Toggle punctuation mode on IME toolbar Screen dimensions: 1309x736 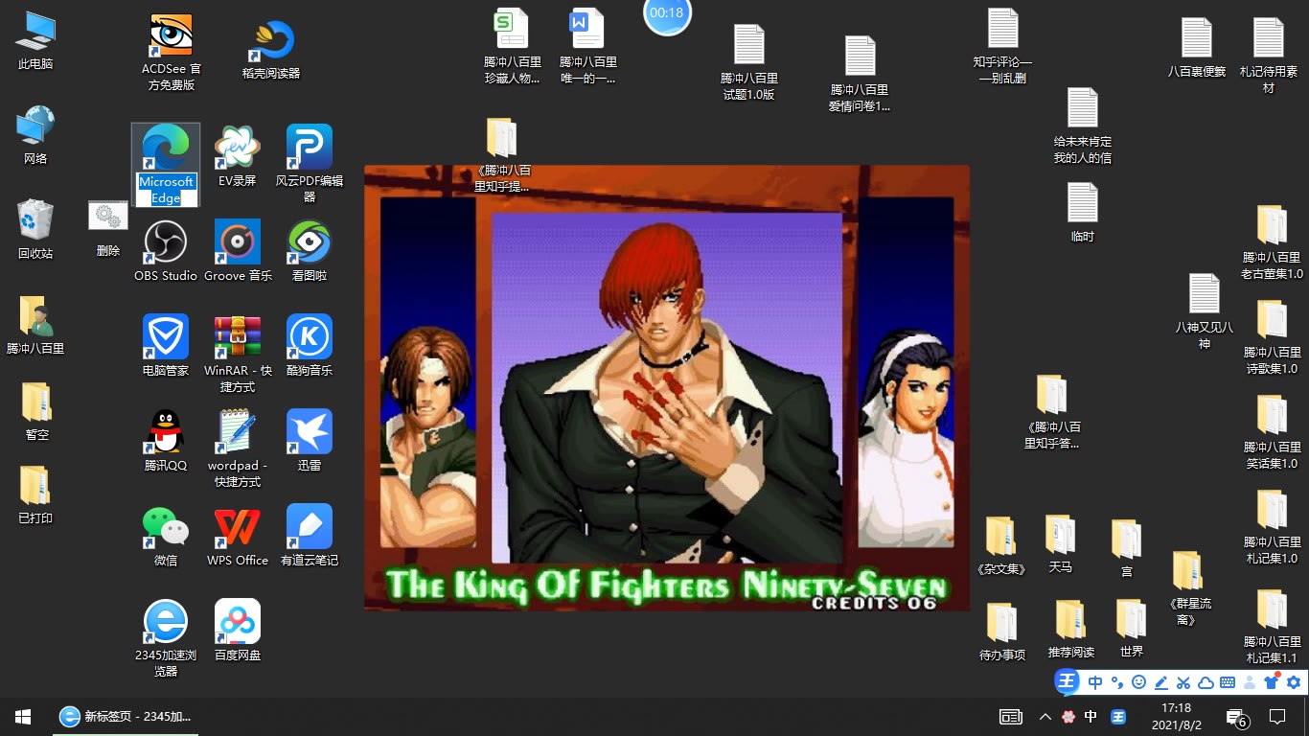point(1117,682)
